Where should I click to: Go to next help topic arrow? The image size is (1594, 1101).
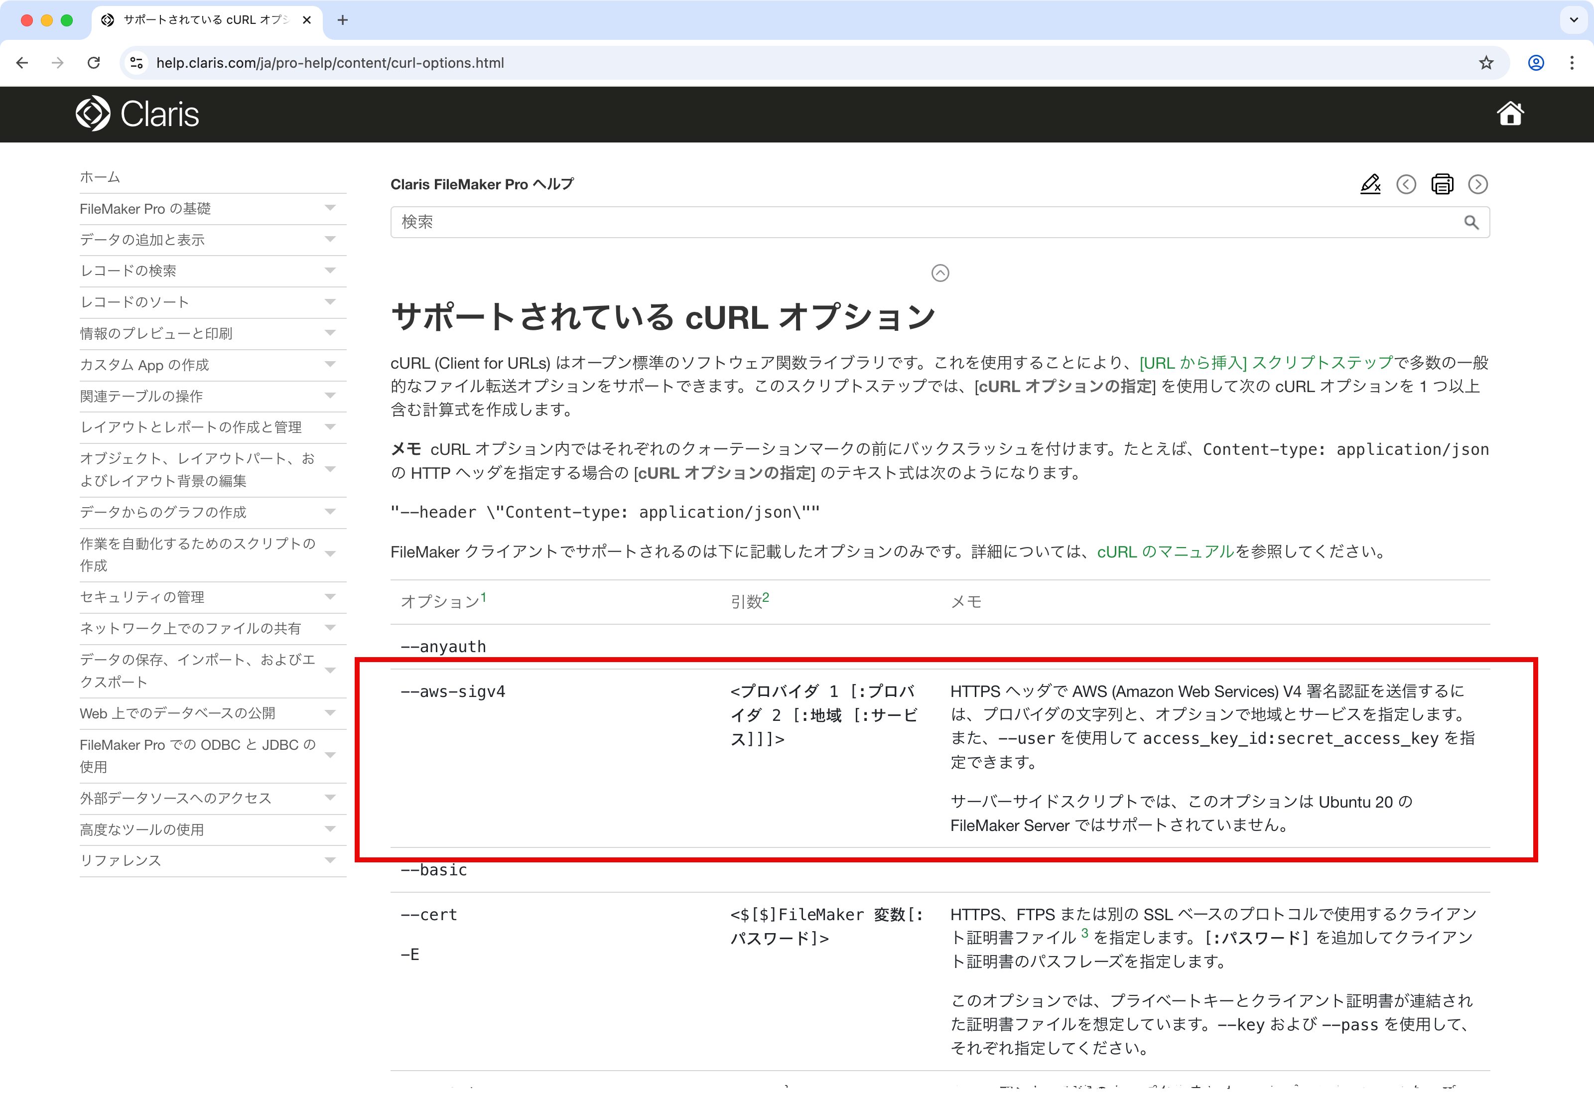click(1477, 184)
